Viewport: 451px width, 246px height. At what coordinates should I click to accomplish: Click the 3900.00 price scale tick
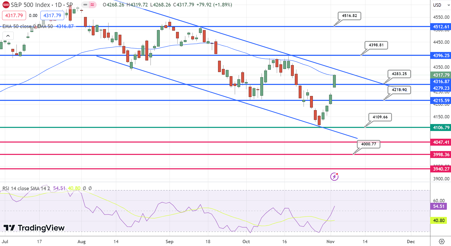coord(441,179)
